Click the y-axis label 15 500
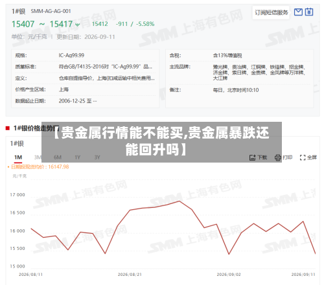 pyautogui.click(x=17, y=249)
